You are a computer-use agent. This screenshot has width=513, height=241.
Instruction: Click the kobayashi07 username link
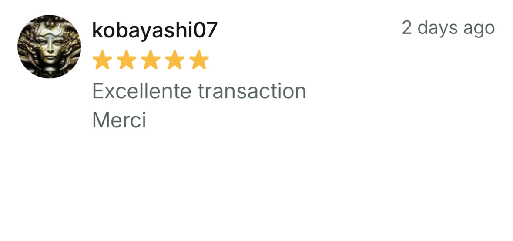pos(155,30)
